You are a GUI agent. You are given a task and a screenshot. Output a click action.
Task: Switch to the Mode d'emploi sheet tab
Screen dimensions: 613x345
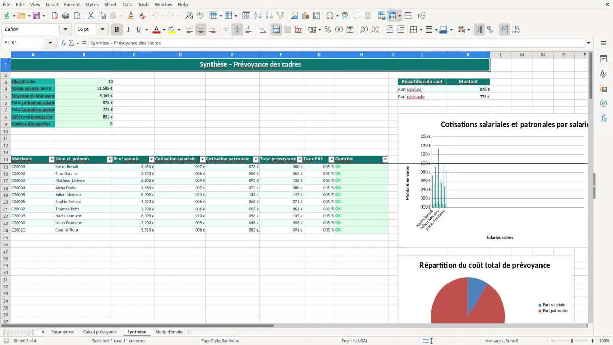pos(169,332)
